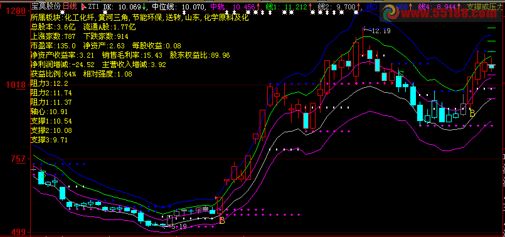The width and height of the screenshot is (505, 237).
Task: Click the 1280 price axis label
Action: pyautogui.click(x=16, y=11)
